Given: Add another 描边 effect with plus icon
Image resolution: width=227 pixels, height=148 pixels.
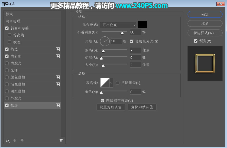Looking at the screenshot, I should pyautogui.click(x=58, y=49).
